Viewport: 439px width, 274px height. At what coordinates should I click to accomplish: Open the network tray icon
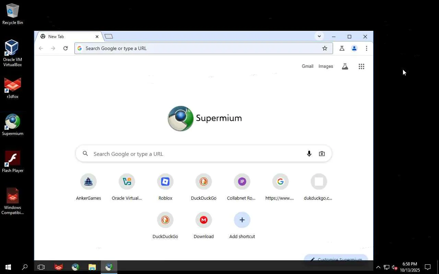coord(387,267)
